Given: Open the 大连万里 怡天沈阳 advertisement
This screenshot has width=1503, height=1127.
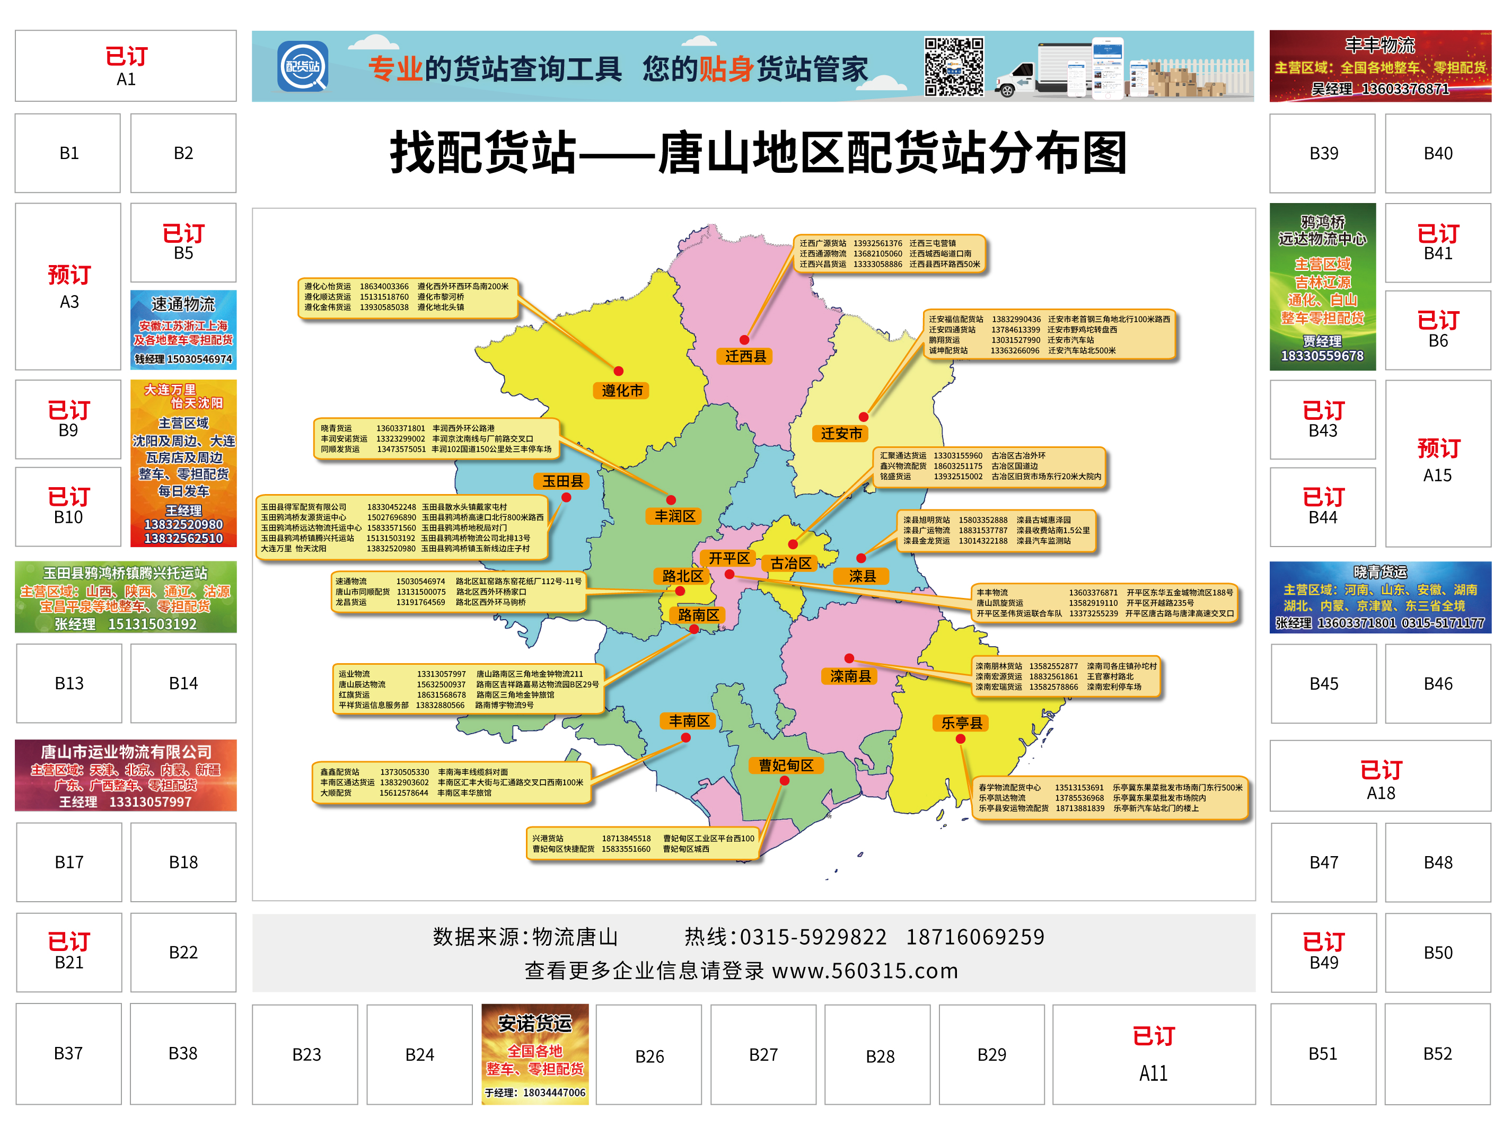Looking at the screenshot, I should point(183,463).
